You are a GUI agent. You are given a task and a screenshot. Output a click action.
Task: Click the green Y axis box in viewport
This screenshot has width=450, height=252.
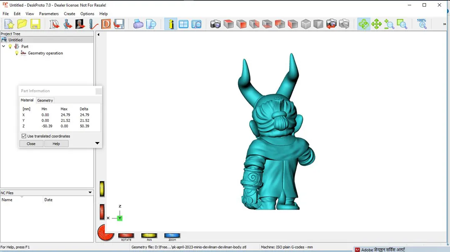pyautogui.click(x=120, y=218)
